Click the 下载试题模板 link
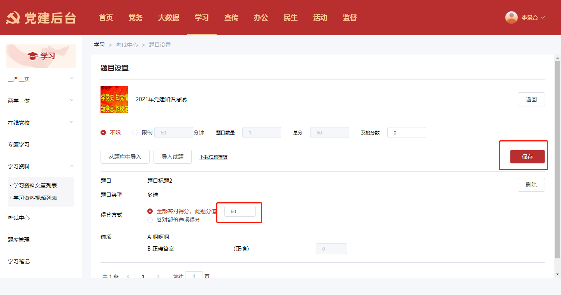Screen dimensions: 561x295 pyautogui.click(x=213, y=157)
